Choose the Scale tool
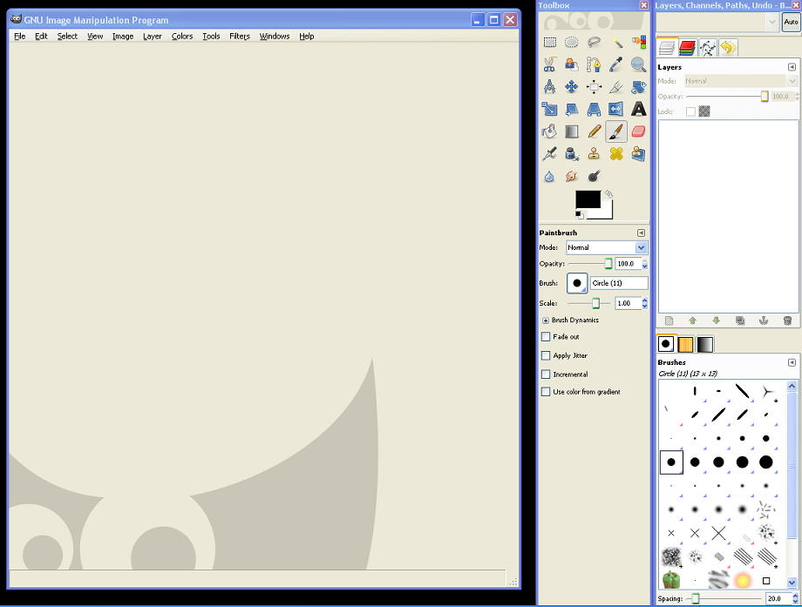This screenshot has width=802, height=607. click(550, 109)
